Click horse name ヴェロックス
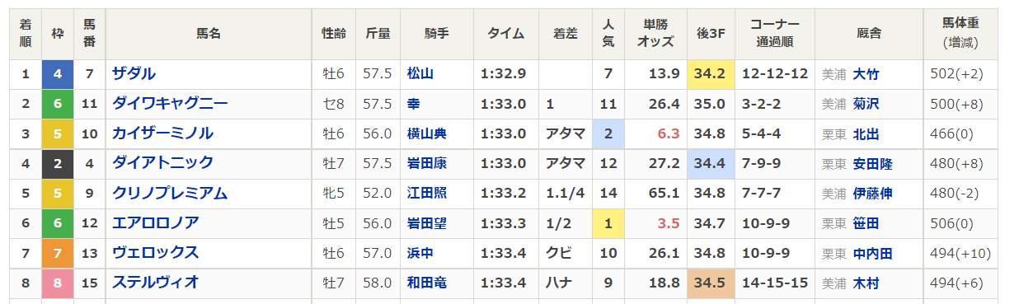1019x304 pixels. [156, 253]
